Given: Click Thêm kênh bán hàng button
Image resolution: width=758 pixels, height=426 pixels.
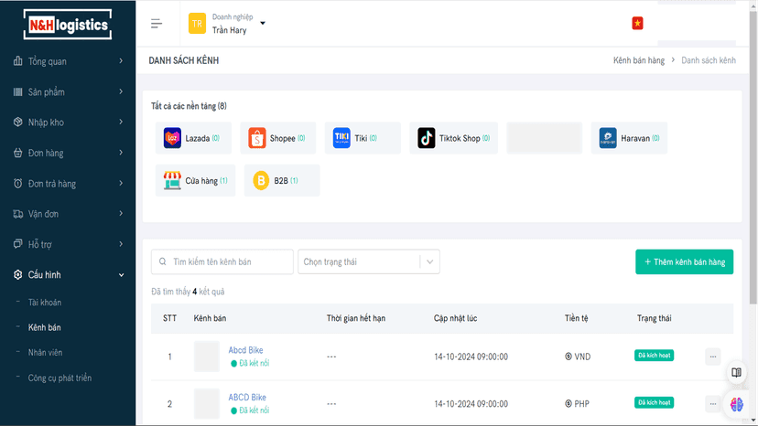Looking at the screenshot, I should [684, 261].
